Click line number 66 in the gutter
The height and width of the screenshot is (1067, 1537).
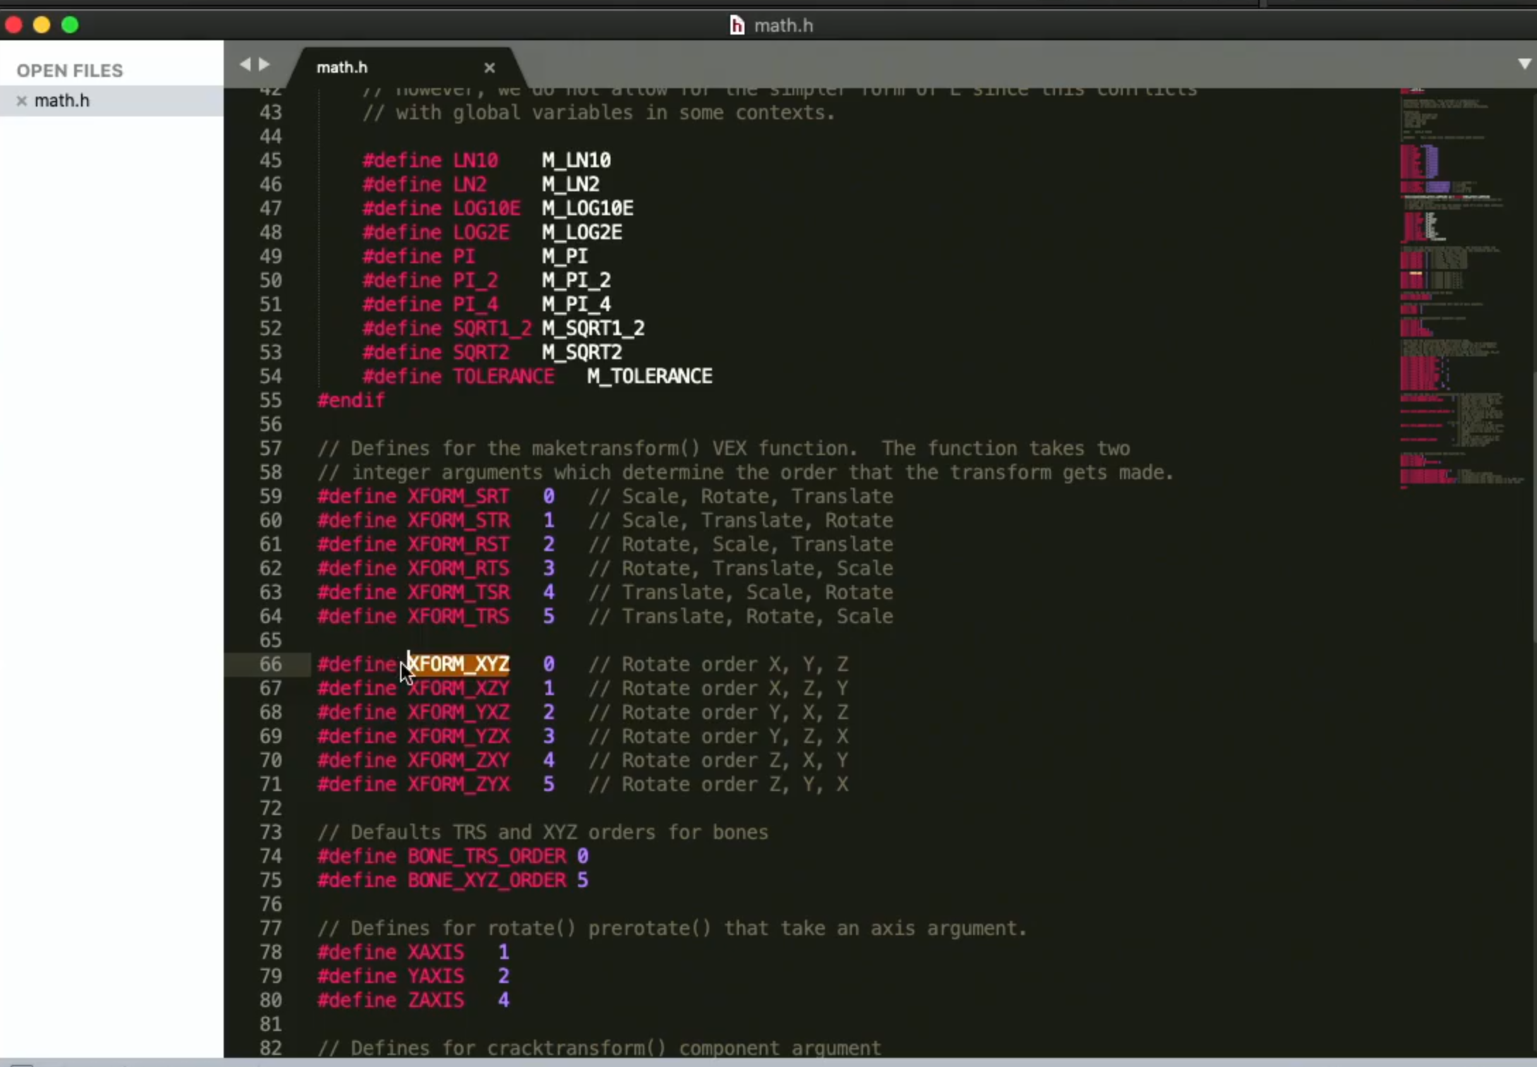[271, 665]
